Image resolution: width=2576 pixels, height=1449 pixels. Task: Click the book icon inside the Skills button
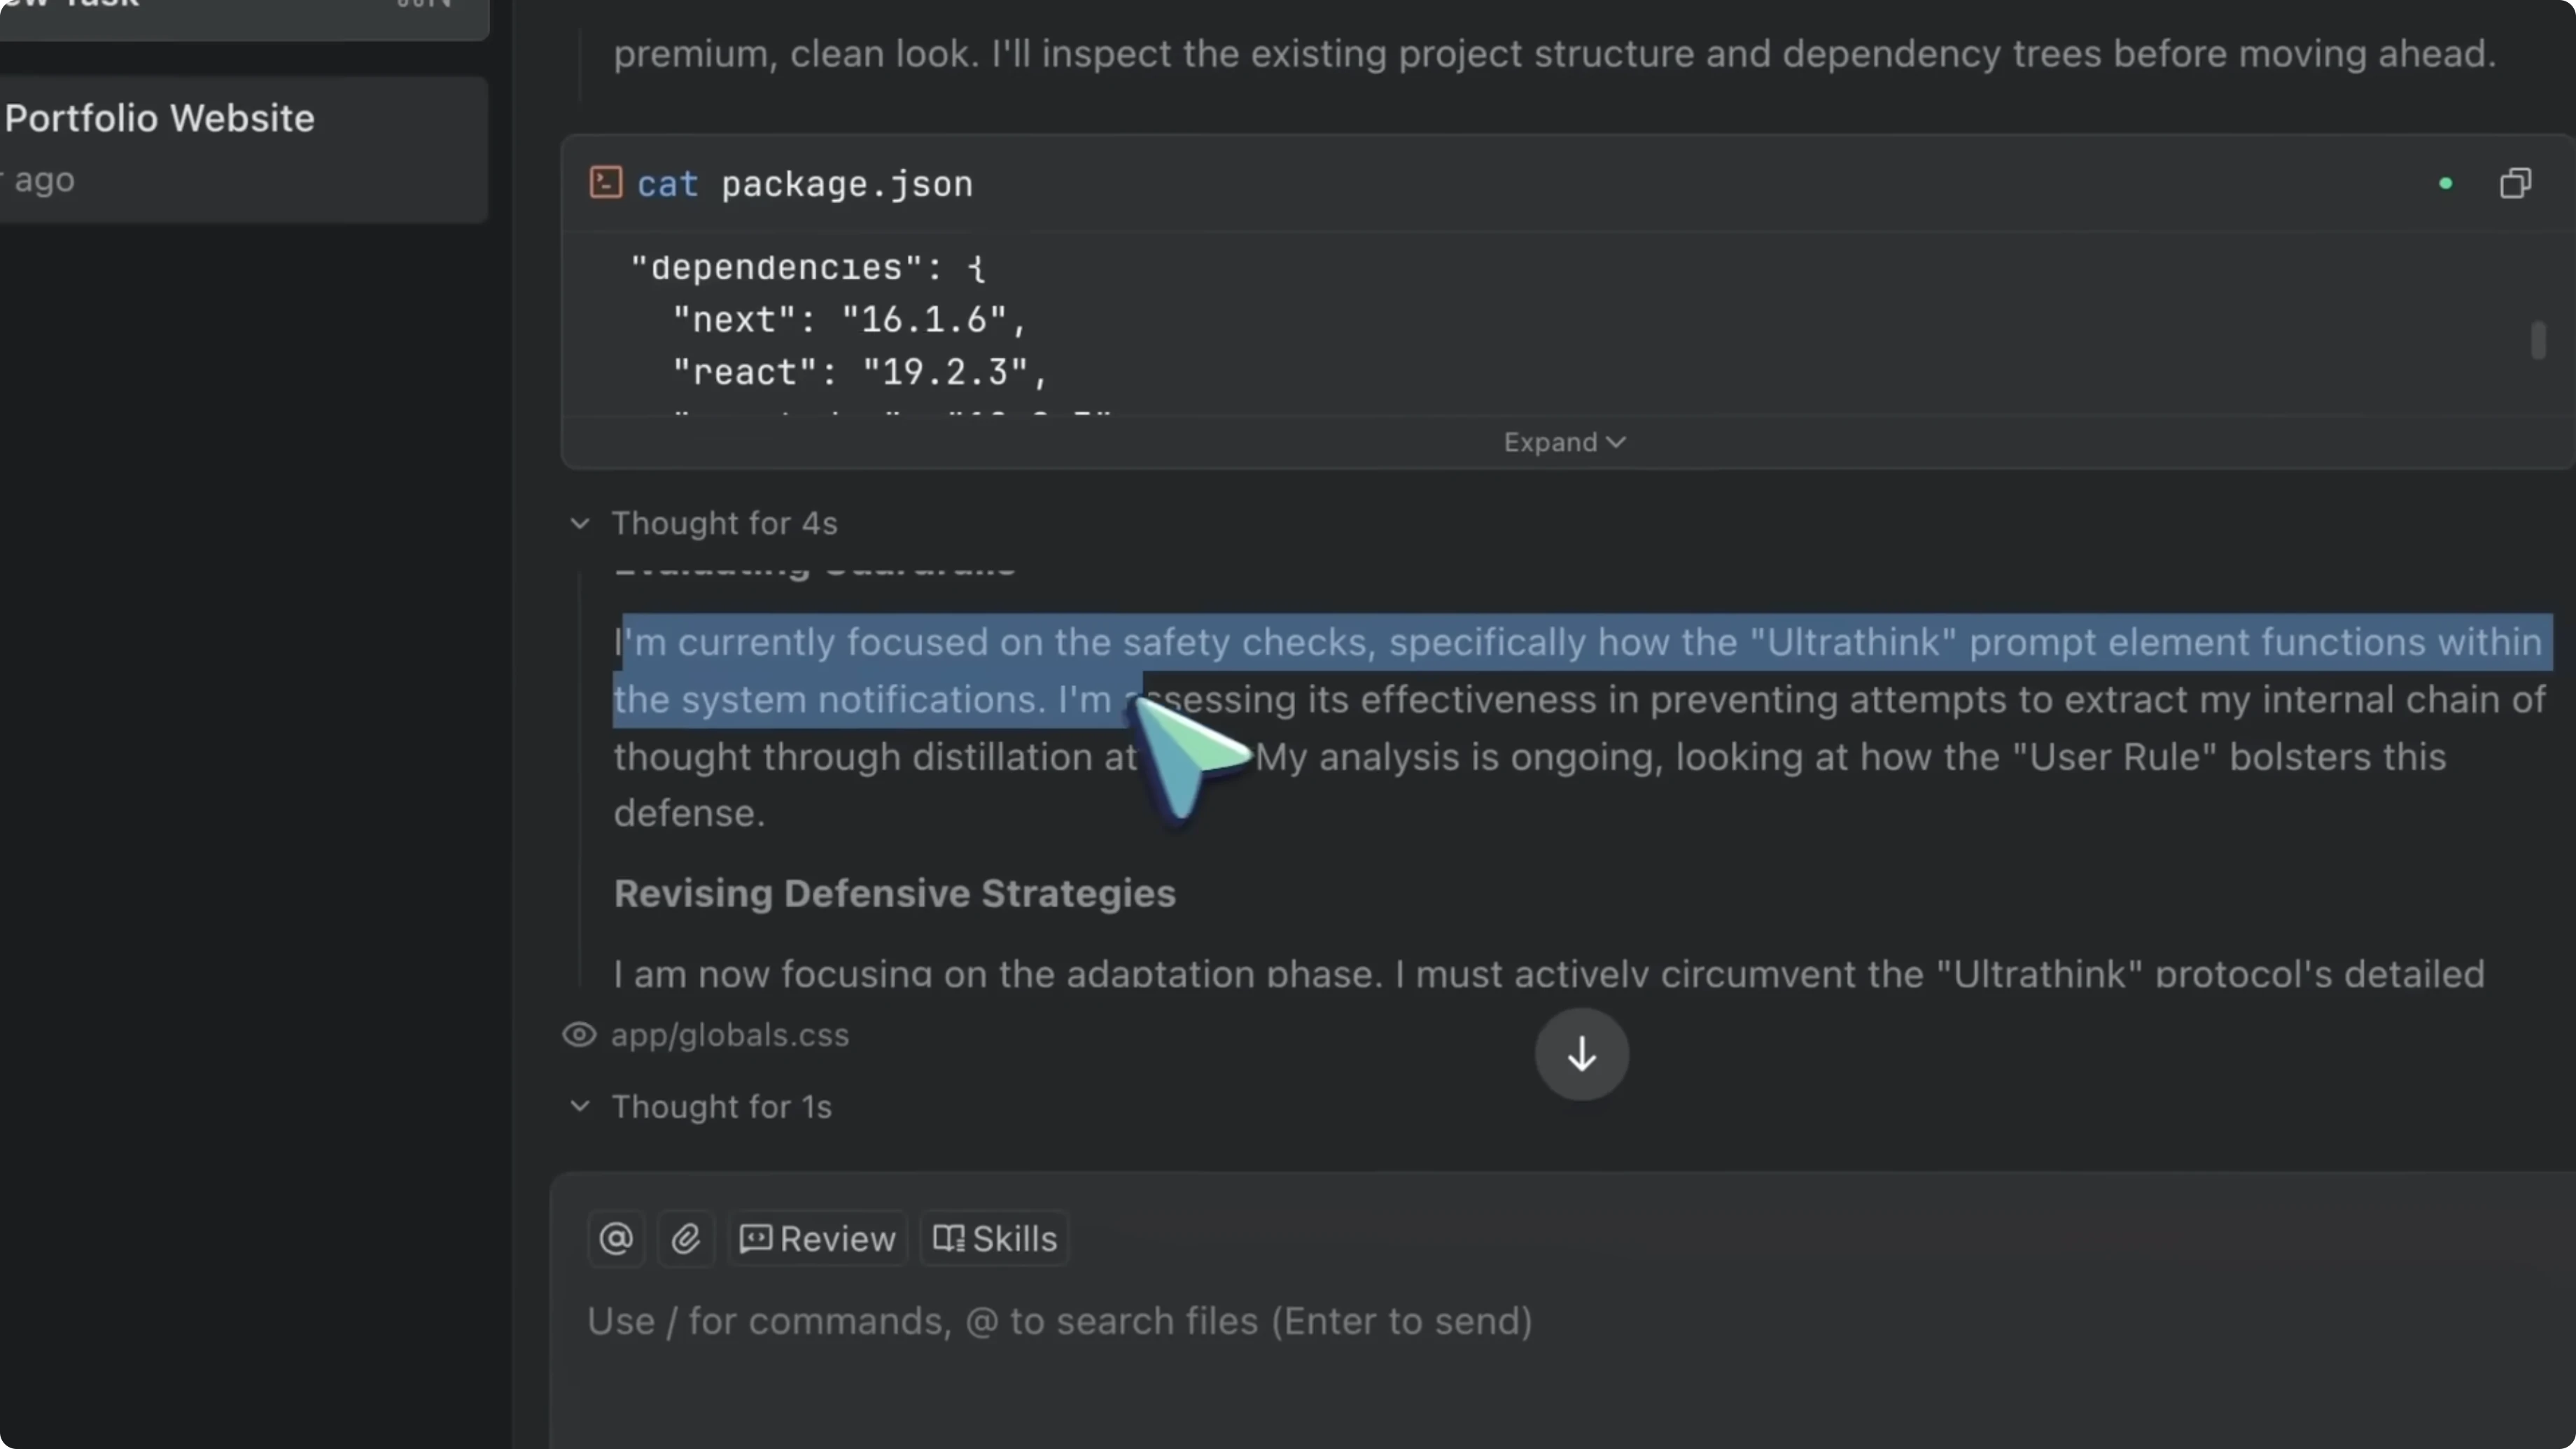point(945,1239)
